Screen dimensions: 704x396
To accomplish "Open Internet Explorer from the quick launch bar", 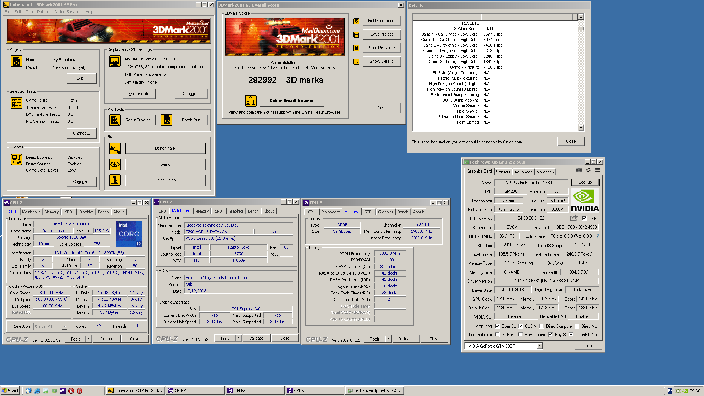I will (x=37, y=391).
